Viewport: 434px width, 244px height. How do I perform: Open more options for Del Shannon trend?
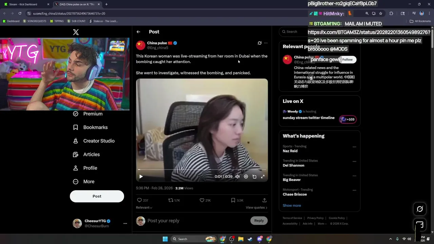pyautogui.click(x=354, y=161)
